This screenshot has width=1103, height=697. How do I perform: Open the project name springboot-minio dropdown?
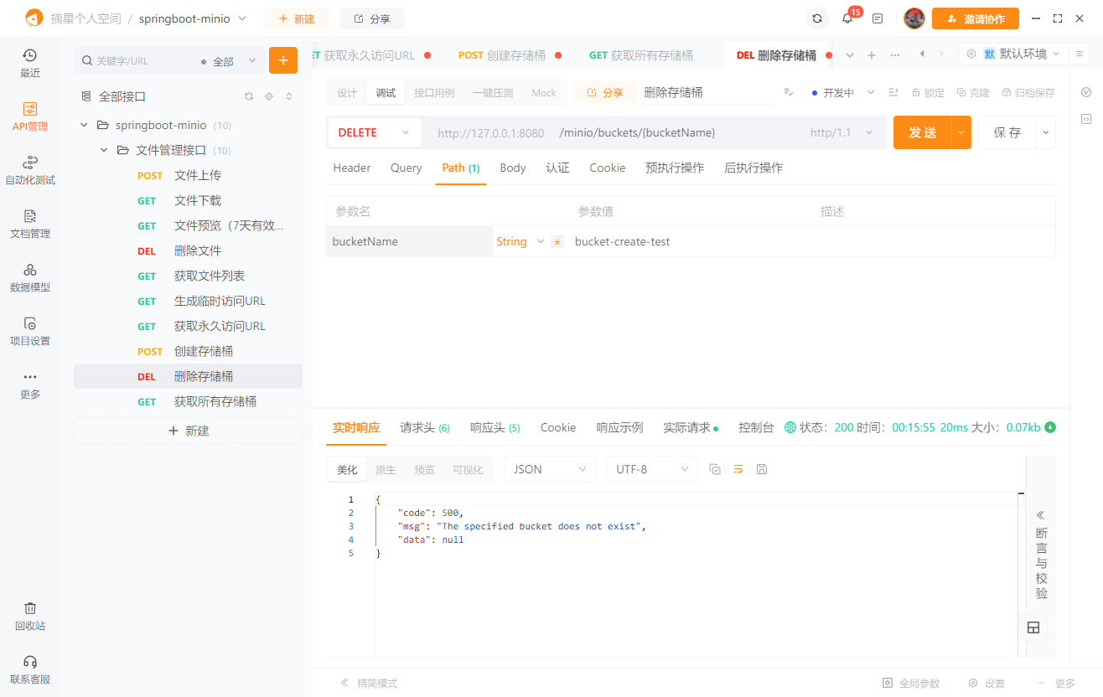(193, 18)
